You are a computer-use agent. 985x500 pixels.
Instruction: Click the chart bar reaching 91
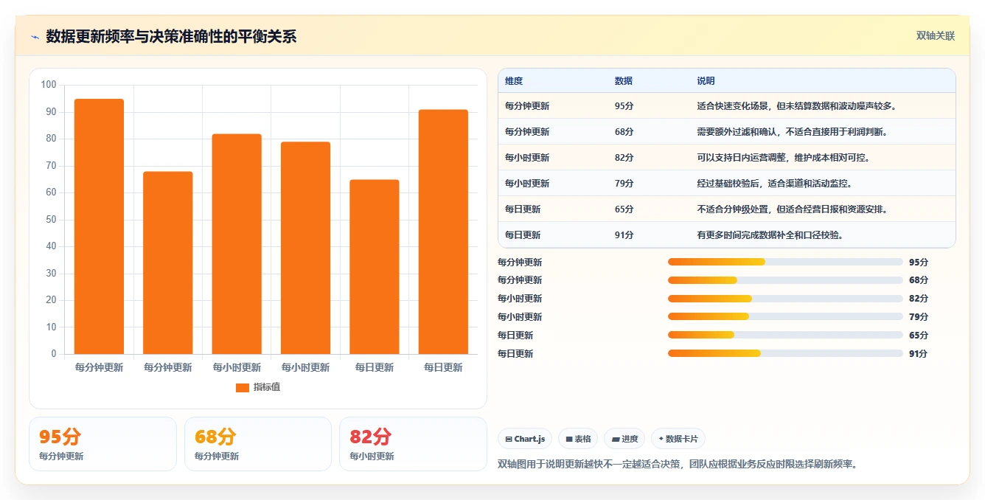(x=443, y=232)
